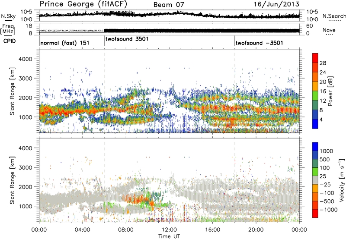The image size is (346, 239).
Task: Click velocity colorbar value 1000
Action: pos(326,151)
